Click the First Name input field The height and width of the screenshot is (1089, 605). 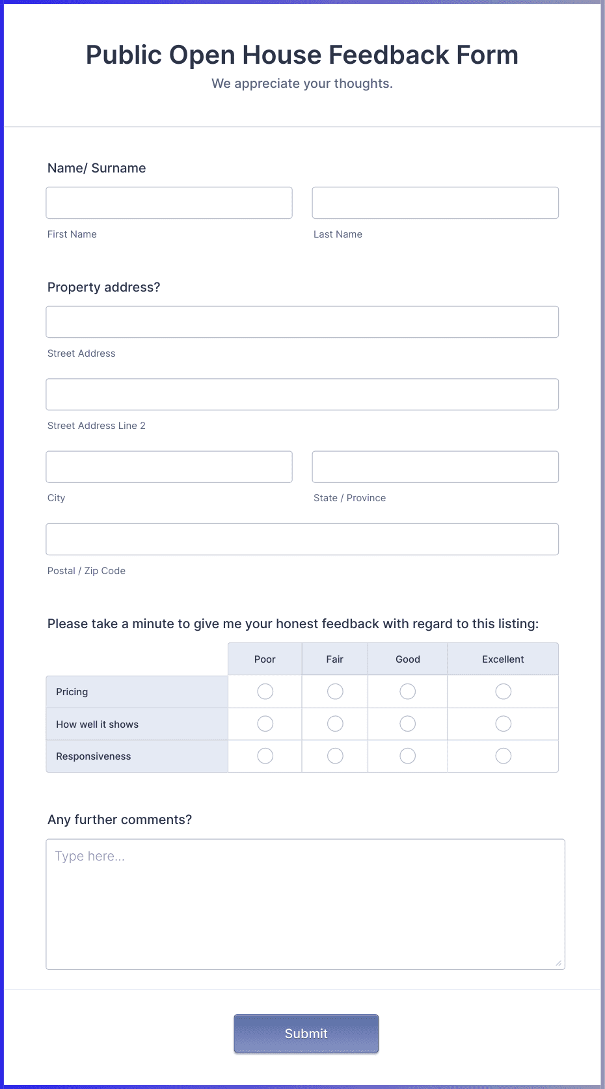[169, 202]
